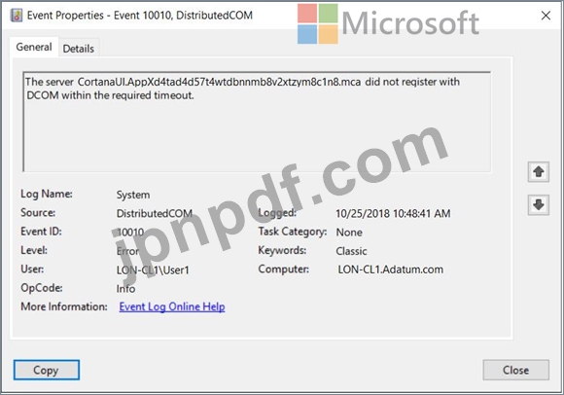564x395 pixels.
Task: Copy the event details with Copy button
Action: [47, 370]
